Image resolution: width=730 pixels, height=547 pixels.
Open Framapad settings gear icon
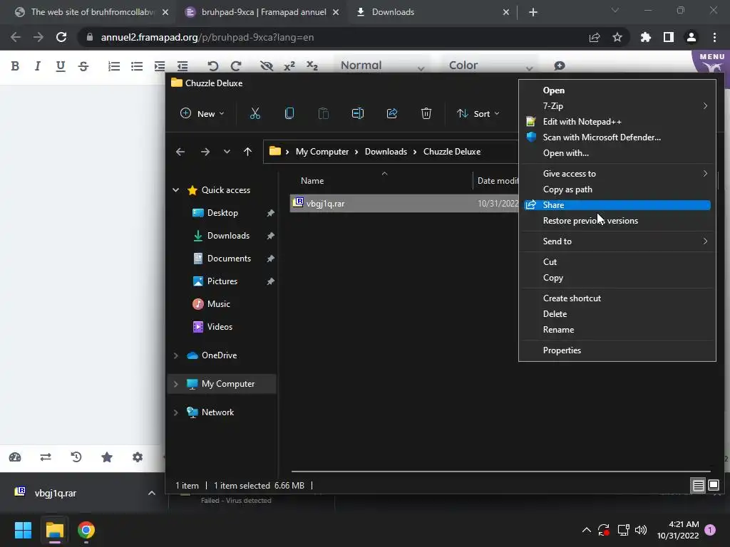click(138, 457)
